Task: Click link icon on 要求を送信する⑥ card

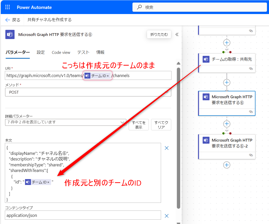Action: coord(251,112)
